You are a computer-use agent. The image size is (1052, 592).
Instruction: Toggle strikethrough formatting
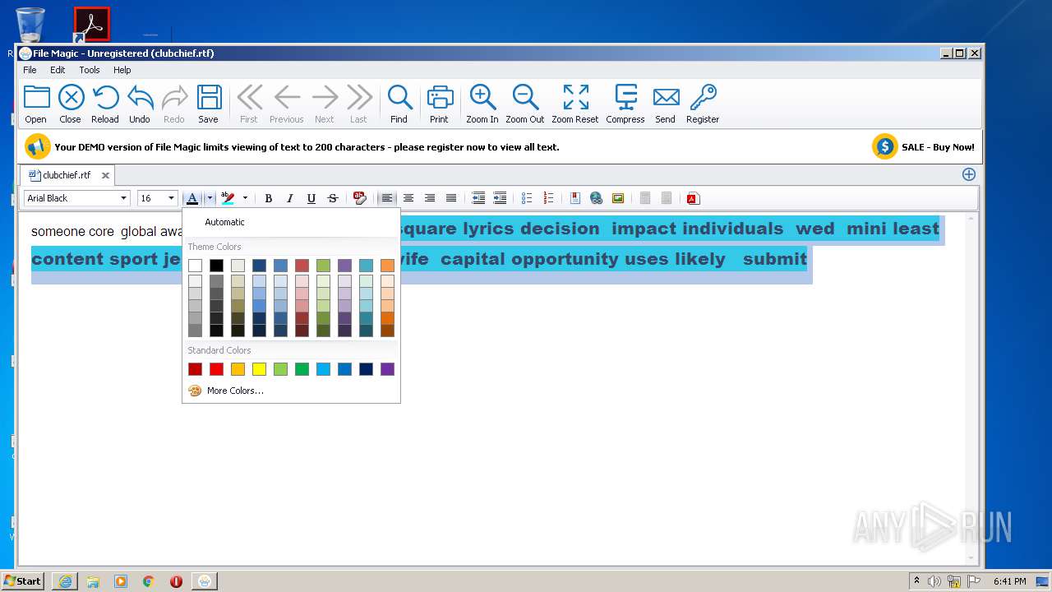pos(332,198)
